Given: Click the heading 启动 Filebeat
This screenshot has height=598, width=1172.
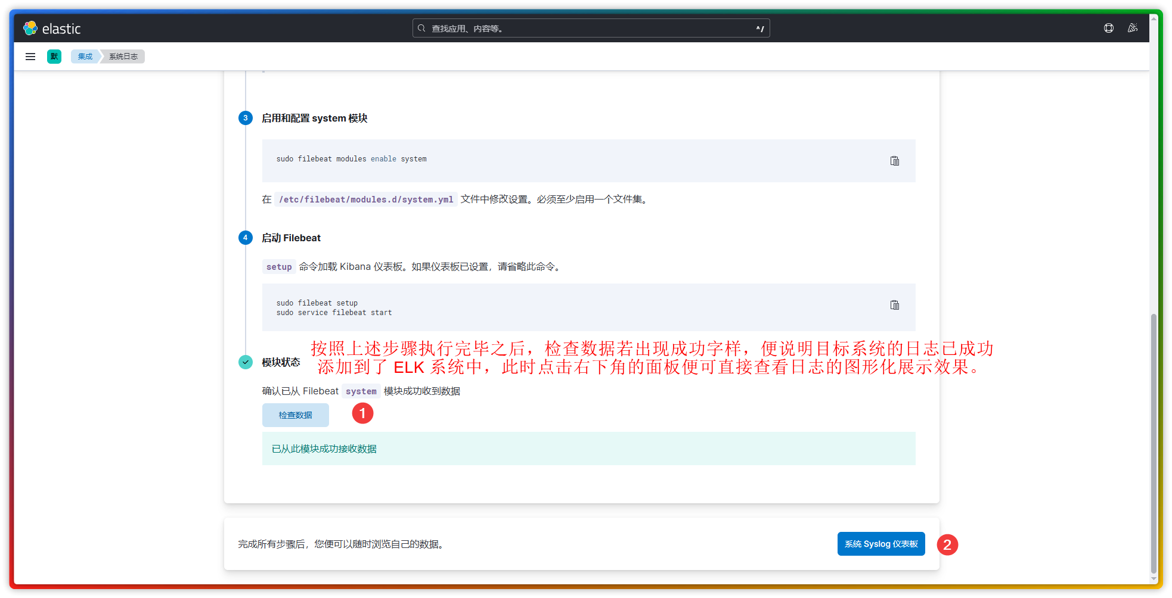Looking at the screenshot, I should (291, 238).
